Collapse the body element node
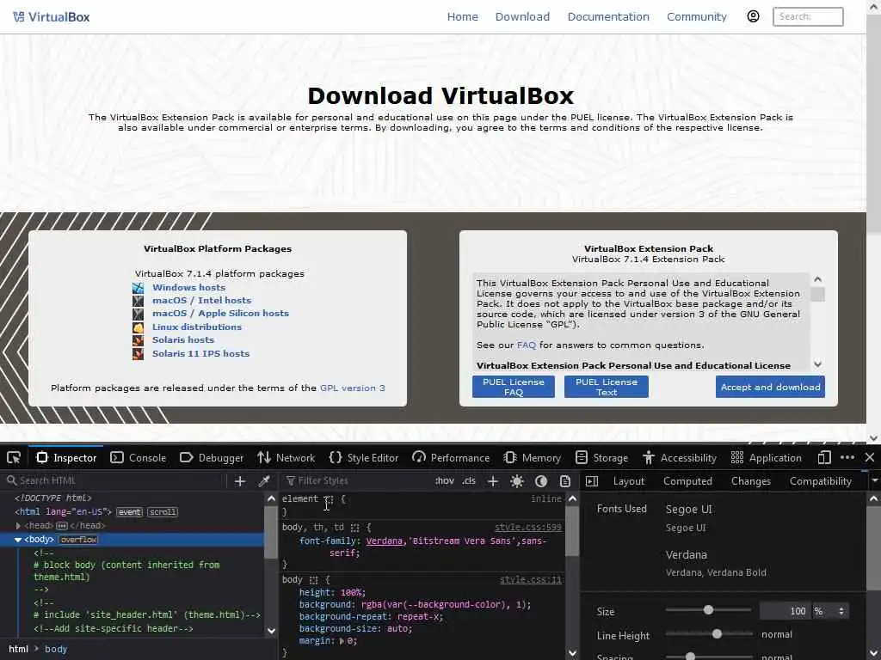 [18, 540]
